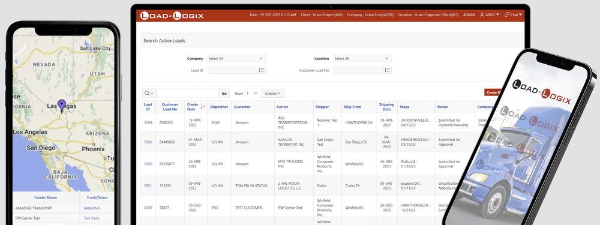Click the ADMIN label in header
The height and width of the screenshot is (225, 600).
click(x=469, y=15)
